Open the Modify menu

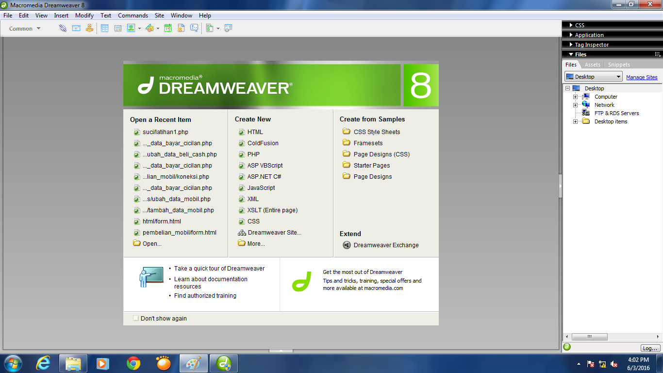(x=84, y=16)
